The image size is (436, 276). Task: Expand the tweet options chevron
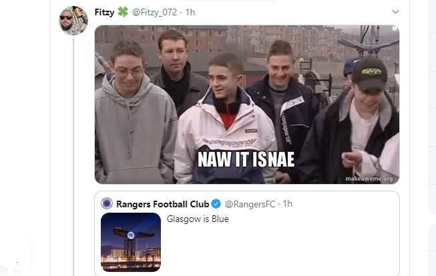(x=395, y=12)
